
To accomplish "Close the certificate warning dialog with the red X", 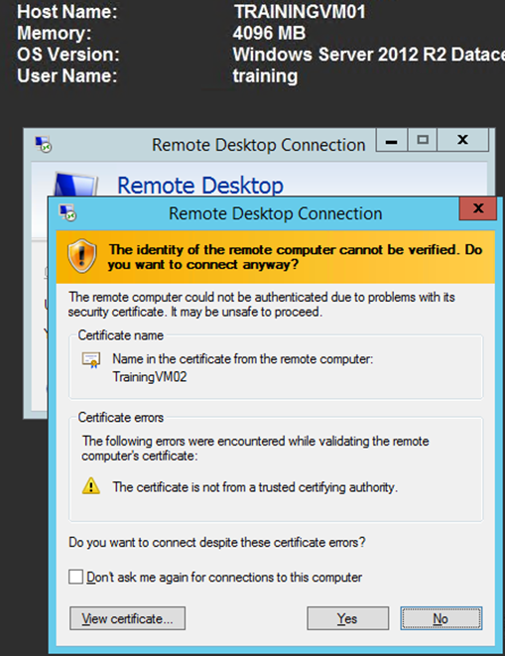I will 478,208.
